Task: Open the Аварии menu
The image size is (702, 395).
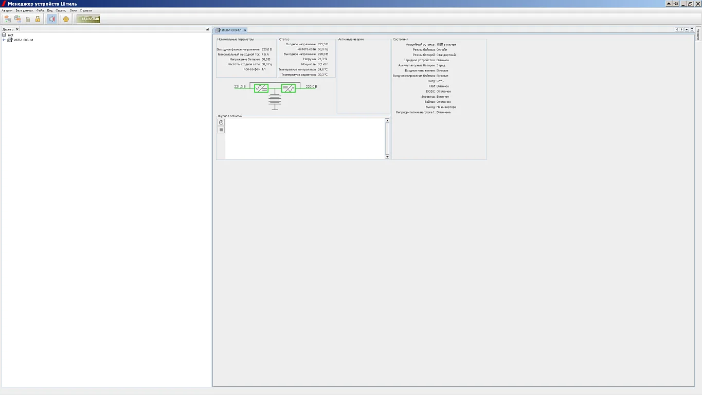Action: pos(7,10)
